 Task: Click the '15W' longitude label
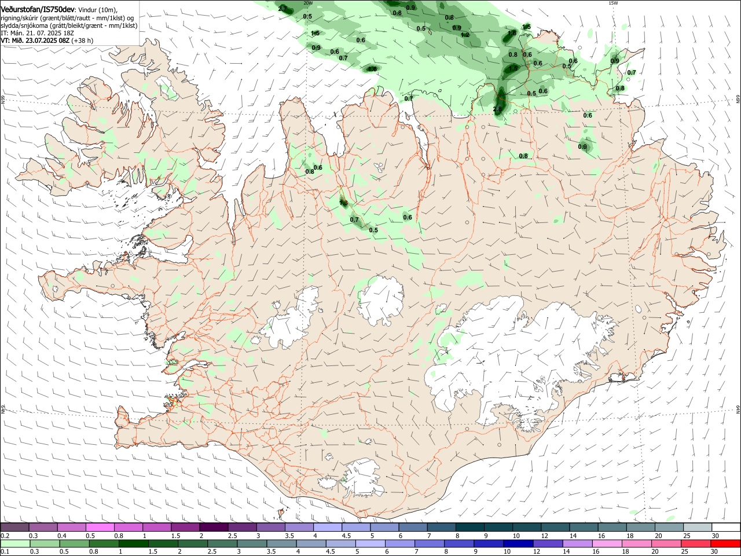point(612,3)
